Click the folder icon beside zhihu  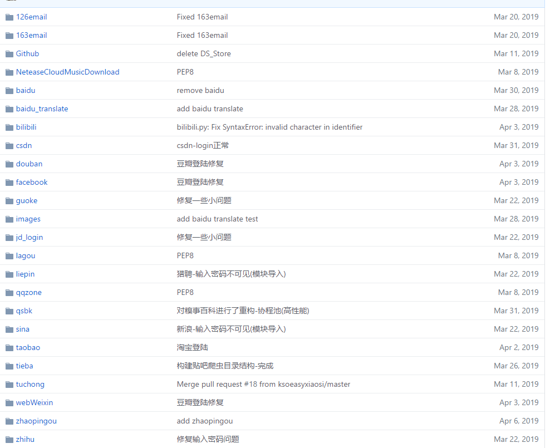[9, 439]
